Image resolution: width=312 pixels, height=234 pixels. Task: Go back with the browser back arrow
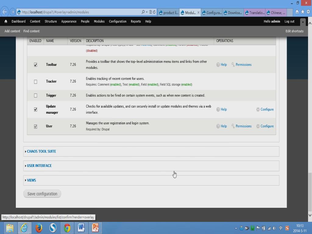[x=5, y=12]
